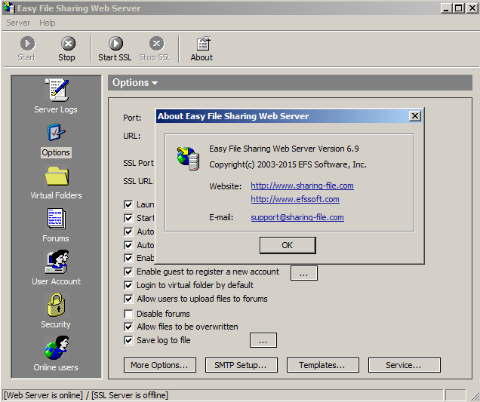The width and height of the screenshot is (480, 402).
Task: Open SMTP Setup...
Action: click(242, 365)
